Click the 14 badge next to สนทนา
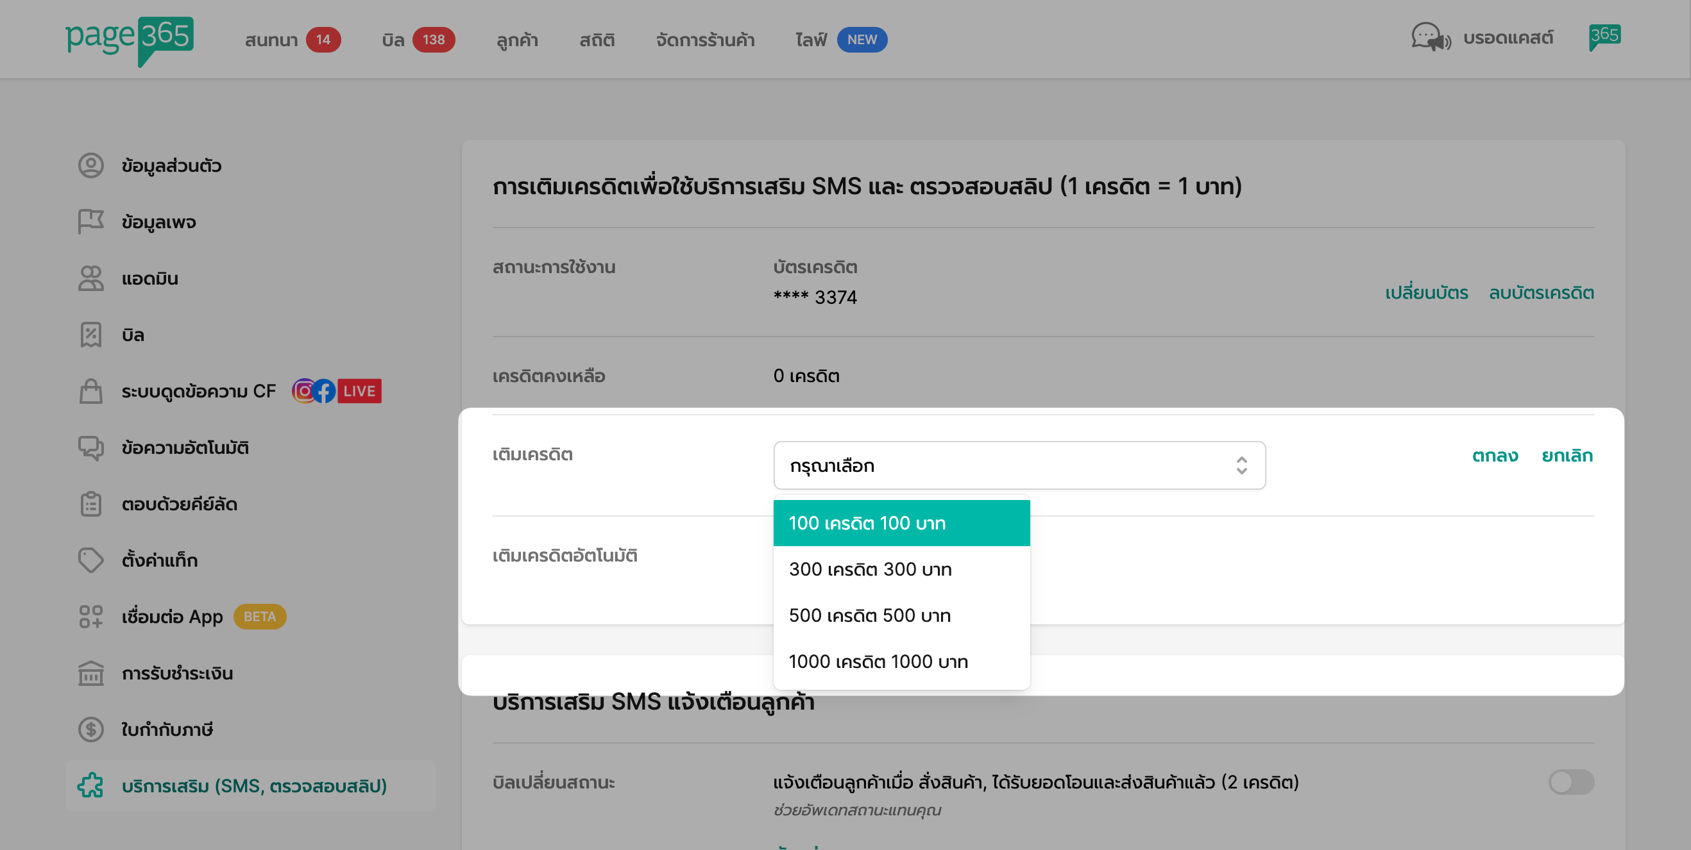 coord(323,39)
